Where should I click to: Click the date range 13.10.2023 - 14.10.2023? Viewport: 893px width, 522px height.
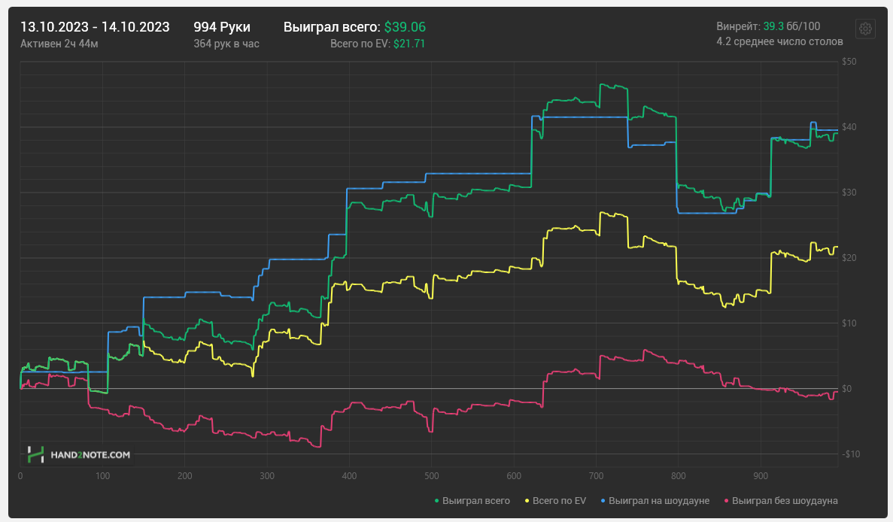(x=95, y=27)
